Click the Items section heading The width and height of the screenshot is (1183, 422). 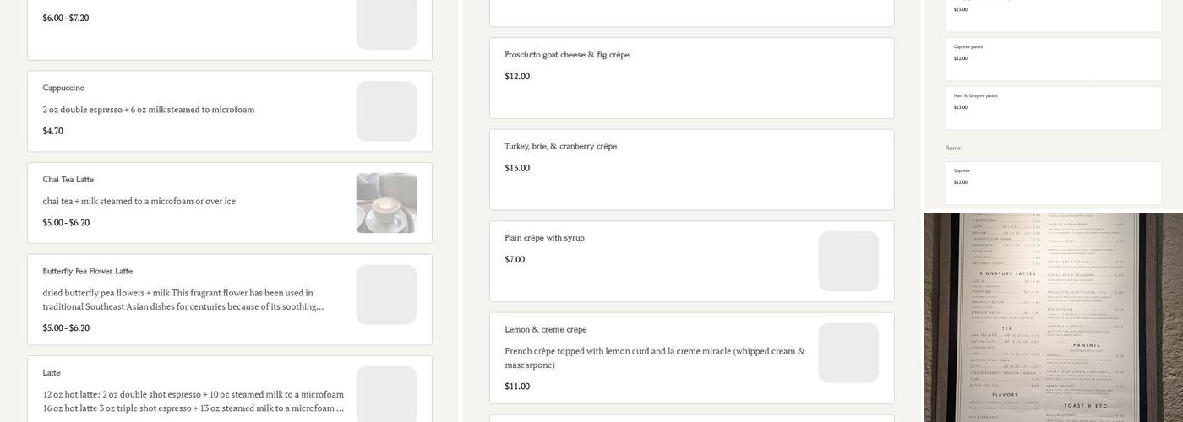[x=953, y=149]
